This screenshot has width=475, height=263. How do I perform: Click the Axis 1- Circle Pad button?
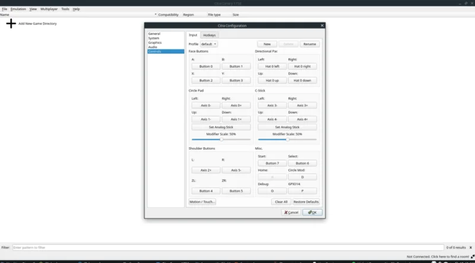[206, 119]
